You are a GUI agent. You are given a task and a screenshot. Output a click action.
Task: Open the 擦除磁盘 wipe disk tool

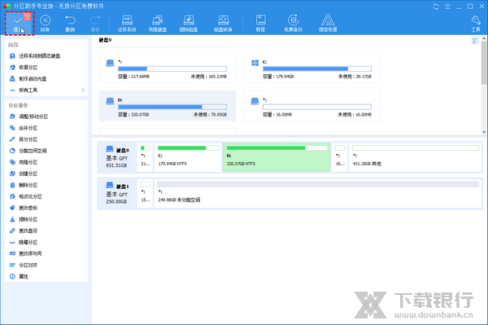[x=189, y=24]
